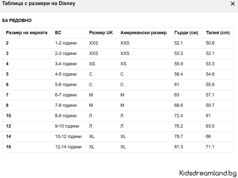Screen dimensions: 238x178
Task: Click the Kidsdreamland.bg watermark text
Action: (x=208, y=172)
